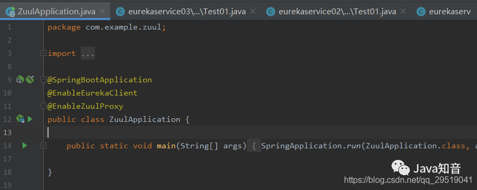Click the ZuulApplication.class argument in the run call
This screenshot has width=477, height=190.
coord(415,146)
